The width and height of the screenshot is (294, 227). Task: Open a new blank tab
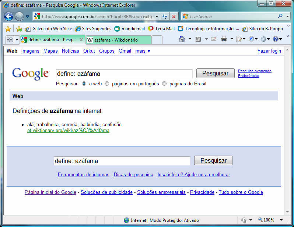157,40
